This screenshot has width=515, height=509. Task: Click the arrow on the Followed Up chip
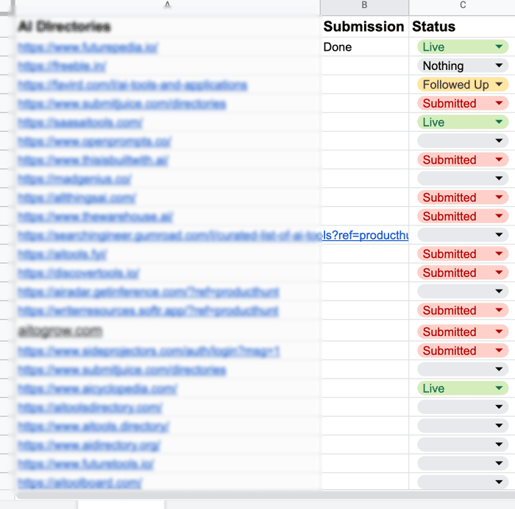tap(499, 85)
